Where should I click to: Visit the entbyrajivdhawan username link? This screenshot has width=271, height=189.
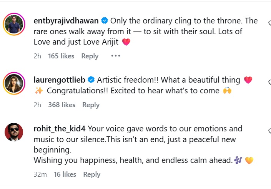(67, 21)
